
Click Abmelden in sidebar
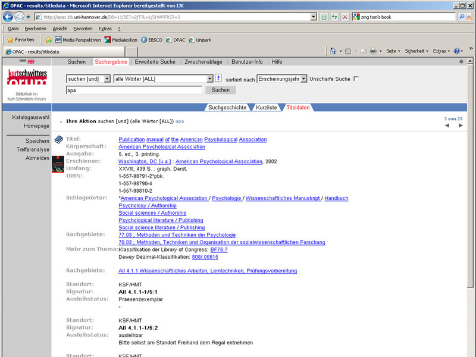tap(37, 158)
